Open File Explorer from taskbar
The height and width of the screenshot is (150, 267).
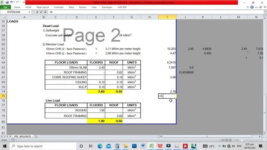pos(126,146)
